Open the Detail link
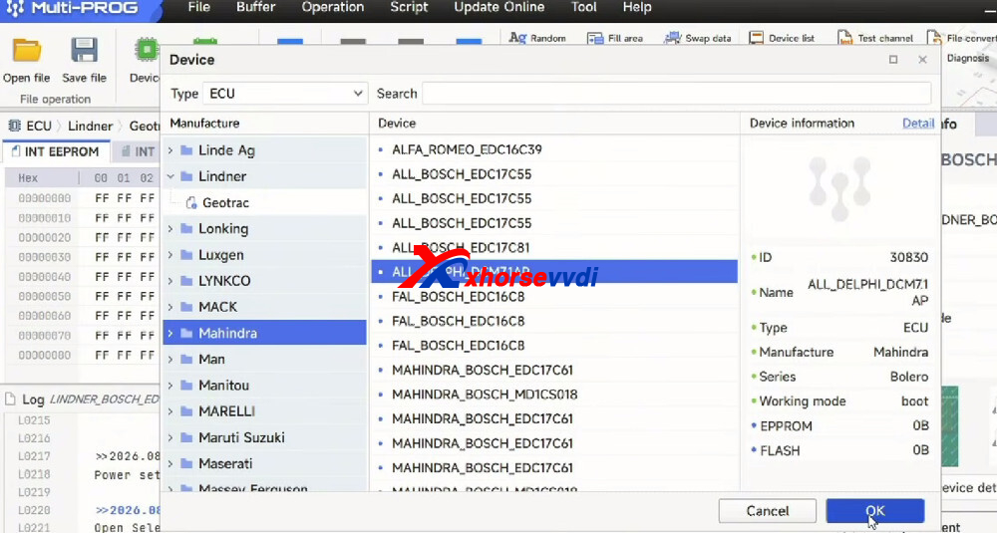Image resolution: width=997 pixels, height=533 pixels. (918, 124)
